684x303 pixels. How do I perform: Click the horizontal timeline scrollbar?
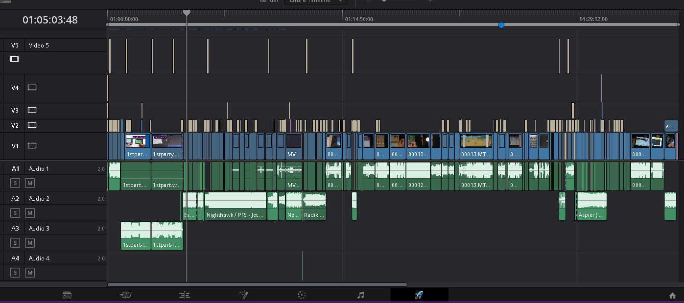(257, 284)
